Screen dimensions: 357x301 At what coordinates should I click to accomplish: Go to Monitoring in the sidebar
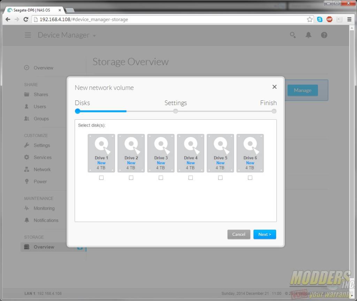click(x=44, y=208)
